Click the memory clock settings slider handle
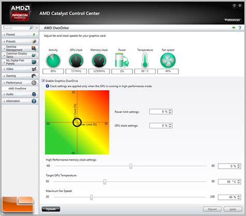246x216 pixels. click(x=131, y=166)
